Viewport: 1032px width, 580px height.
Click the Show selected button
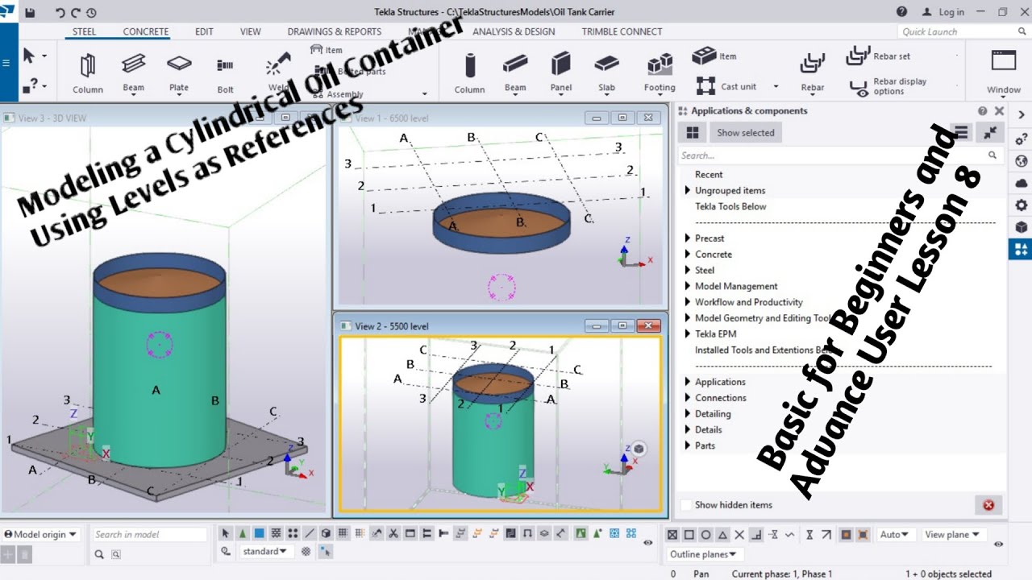(746, 133)
